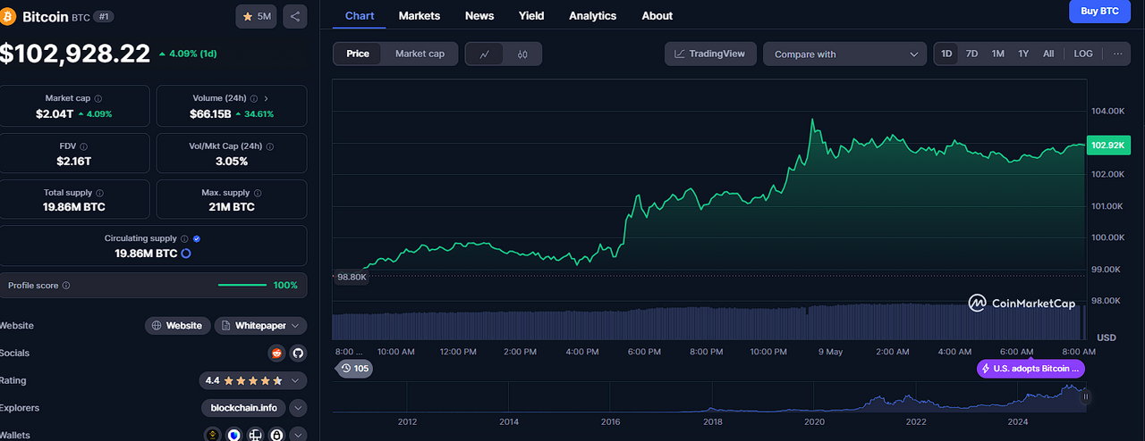Viewport: 1145px width, 441px height.
Task: Select the All time range
Action: coord(1048,54)
